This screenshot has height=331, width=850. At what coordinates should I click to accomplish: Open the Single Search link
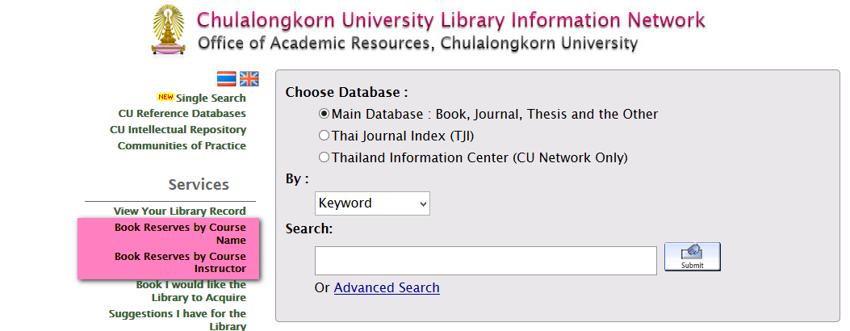click(211, 98)
